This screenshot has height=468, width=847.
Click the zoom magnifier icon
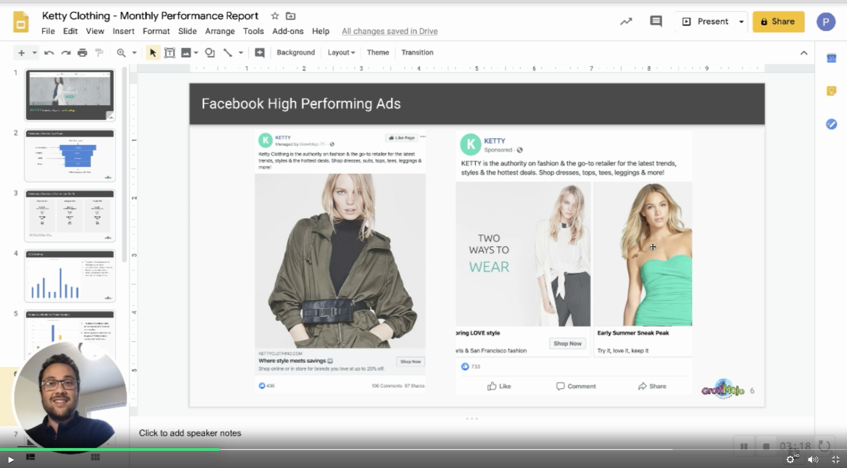coord(121,53)
